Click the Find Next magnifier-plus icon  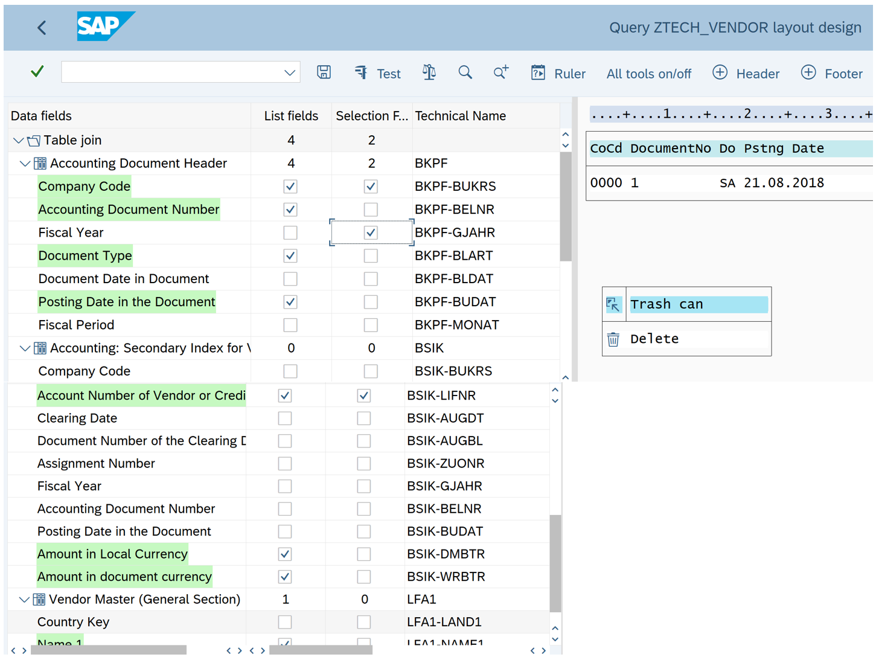point(500,72)
